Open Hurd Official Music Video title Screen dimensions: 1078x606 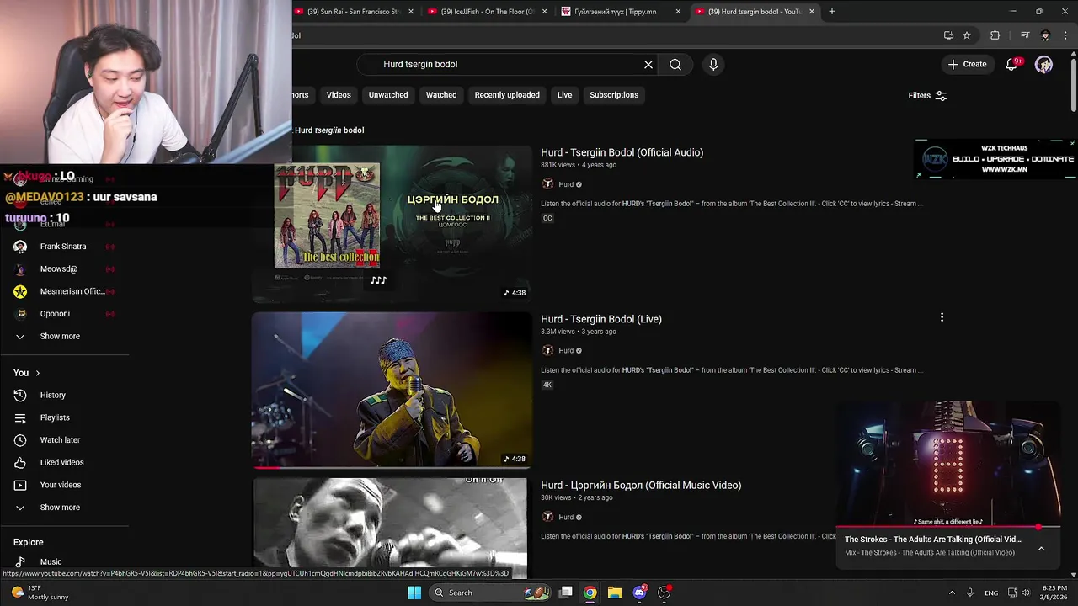click(641, 485)
